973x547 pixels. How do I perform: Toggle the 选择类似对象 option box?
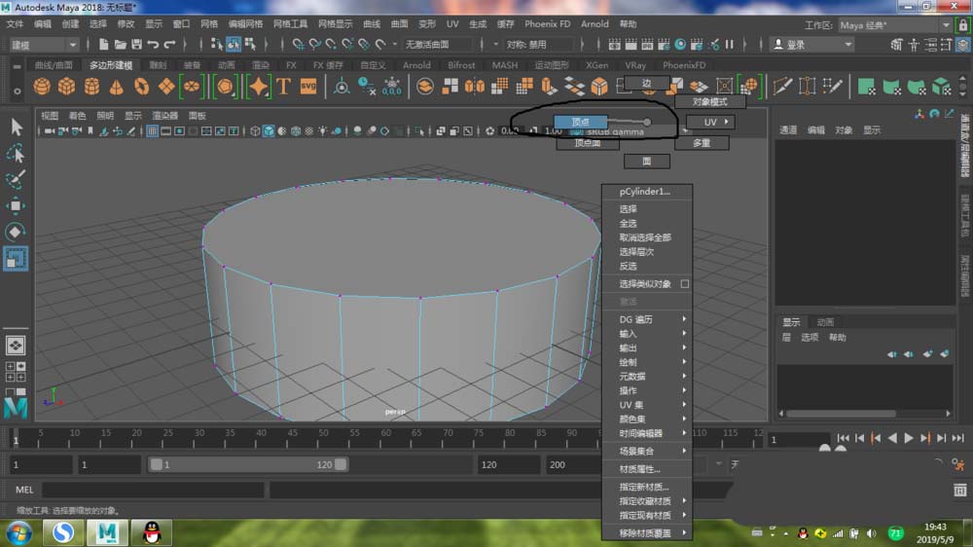point(684,284)
